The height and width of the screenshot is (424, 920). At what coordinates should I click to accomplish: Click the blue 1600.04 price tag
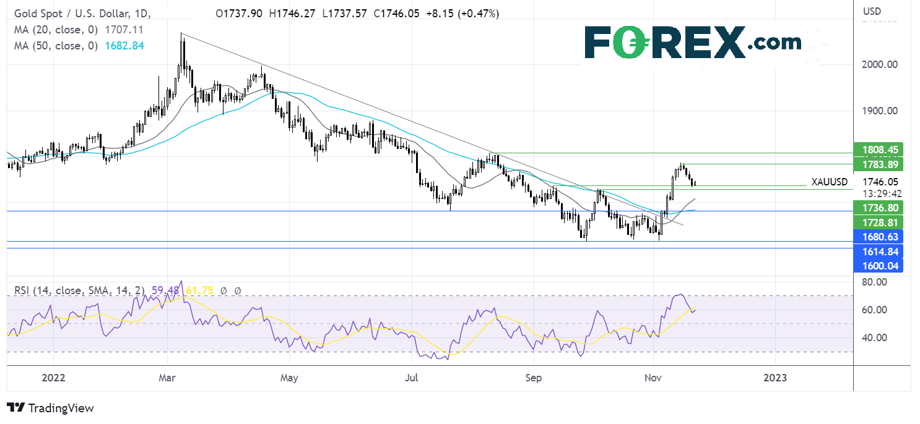[877, 265]
